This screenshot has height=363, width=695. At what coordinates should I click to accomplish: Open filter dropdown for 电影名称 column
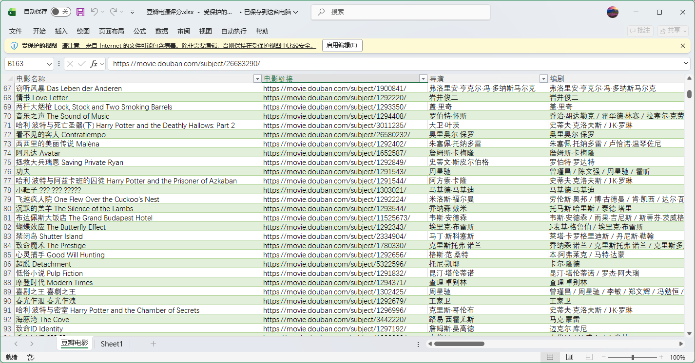257,79
